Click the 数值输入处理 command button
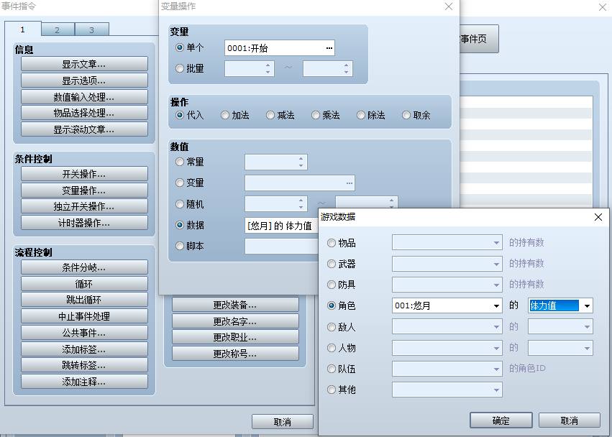This screenshot has height=437, width=612. [84, 97]
